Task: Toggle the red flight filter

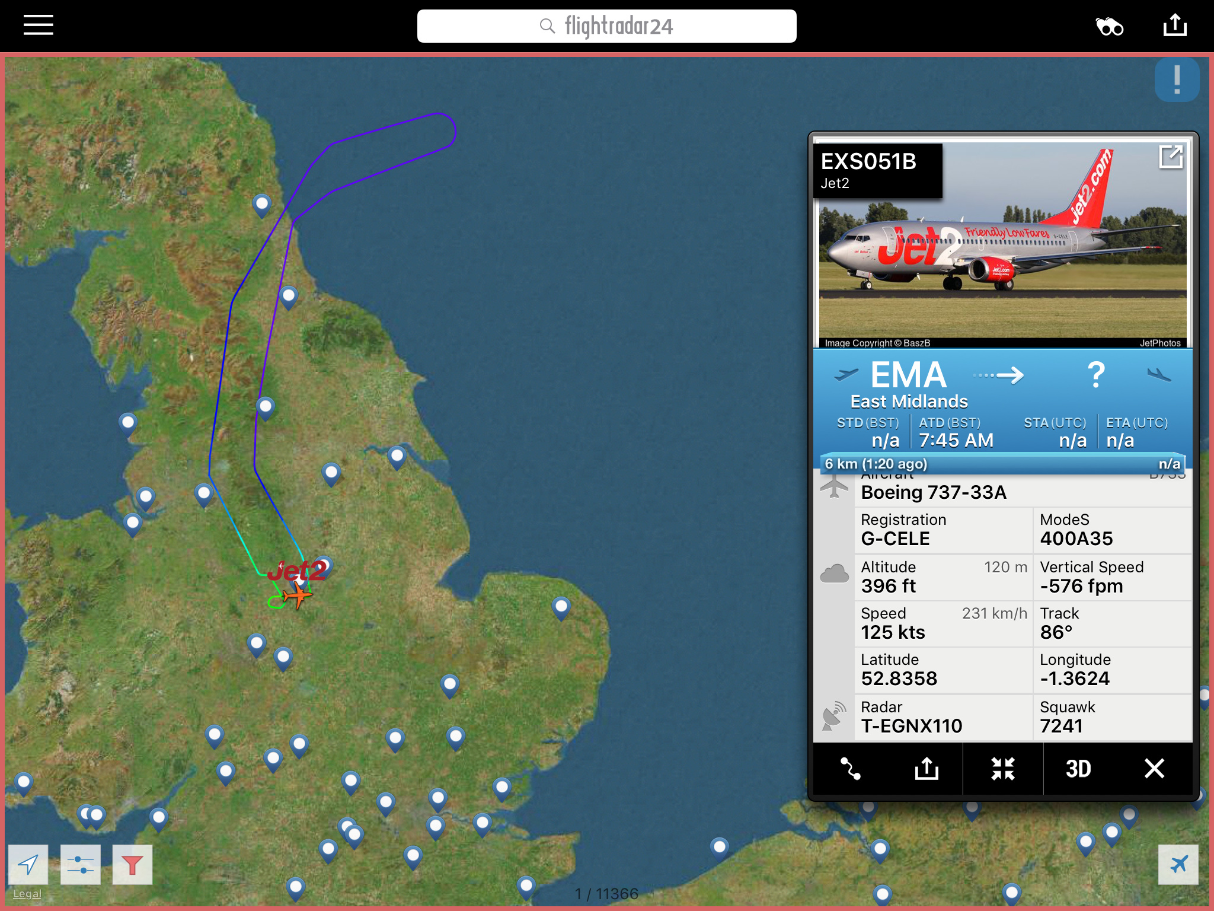Action: [x=132, y=865]
